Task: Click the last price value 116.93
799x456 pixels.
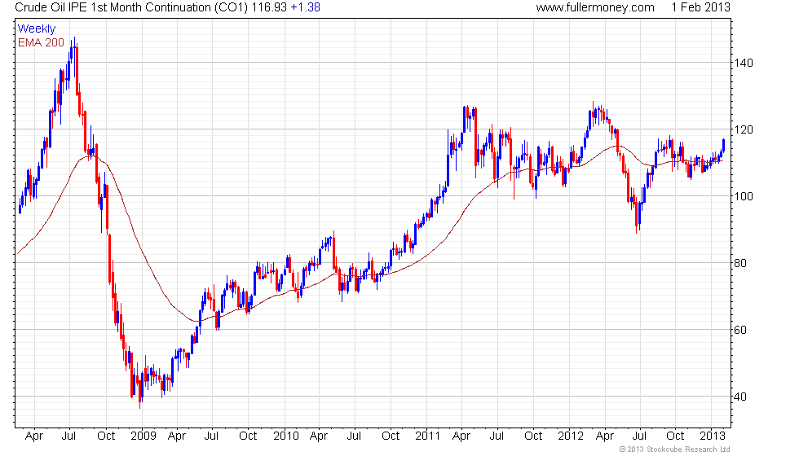Action: 269,7
